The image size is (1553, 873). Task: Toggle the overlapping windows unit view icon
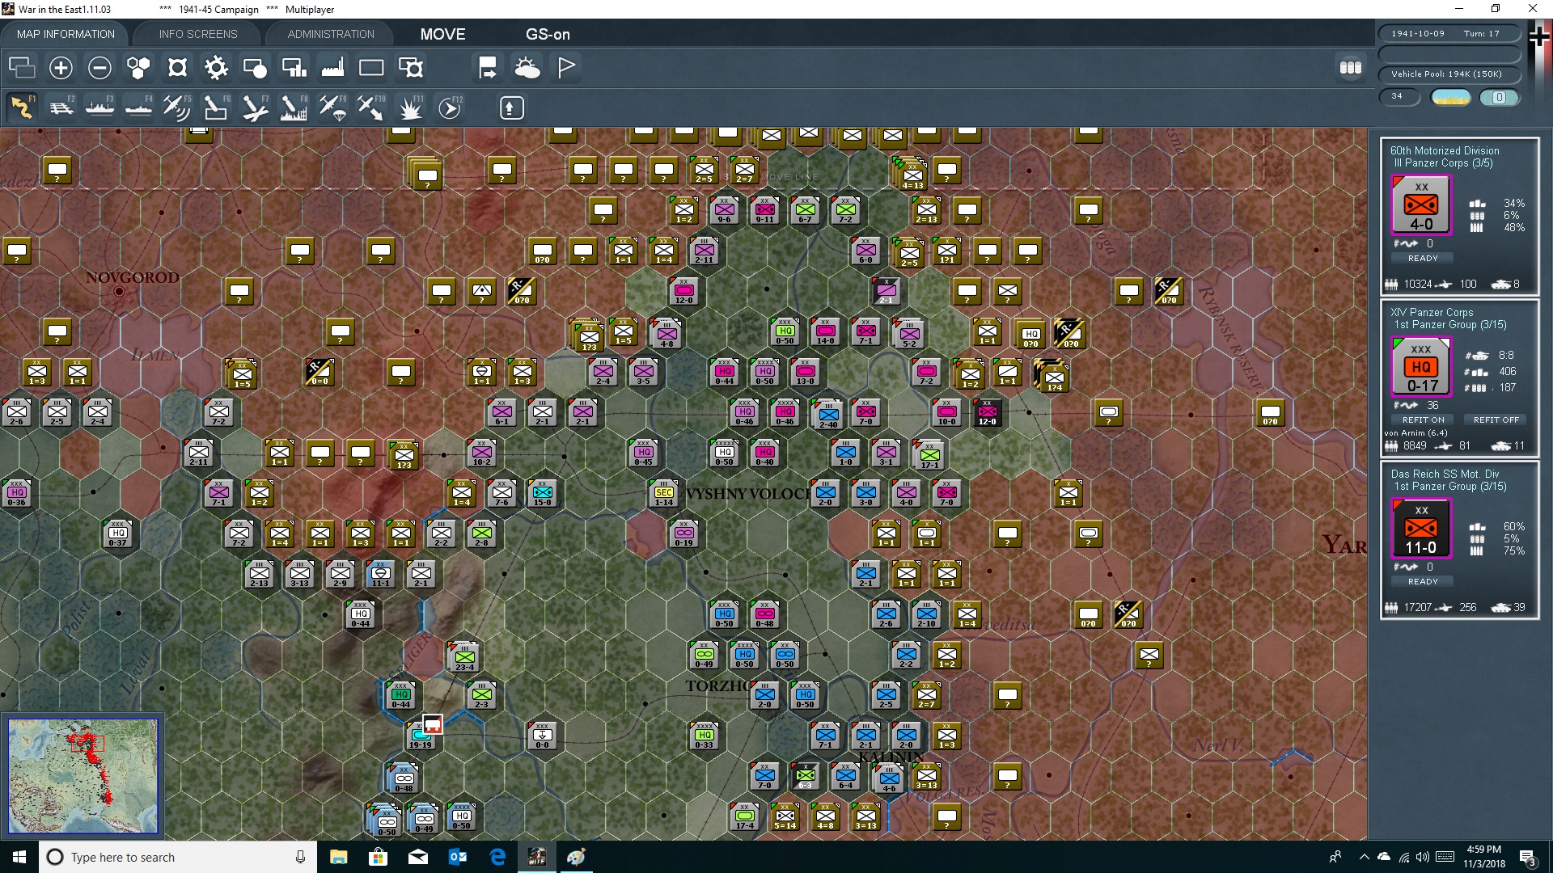point(22,68)
